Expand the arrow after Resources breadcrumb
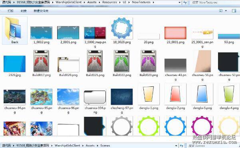The height and width of the screenshot is (148, 240). click(120, 2)
